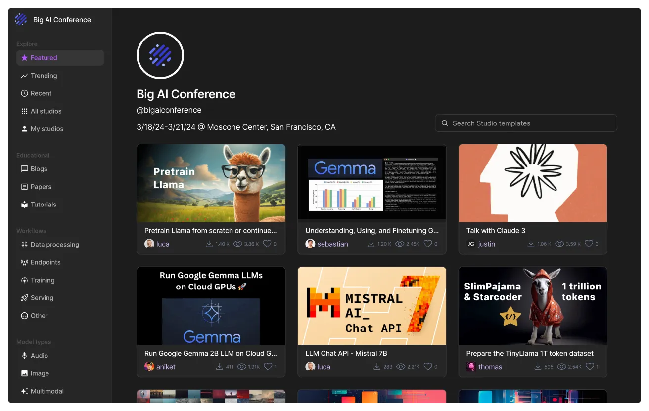Click the Featured star icon
Viewport: 649px width, 411px height.
(x=24, y=58)
